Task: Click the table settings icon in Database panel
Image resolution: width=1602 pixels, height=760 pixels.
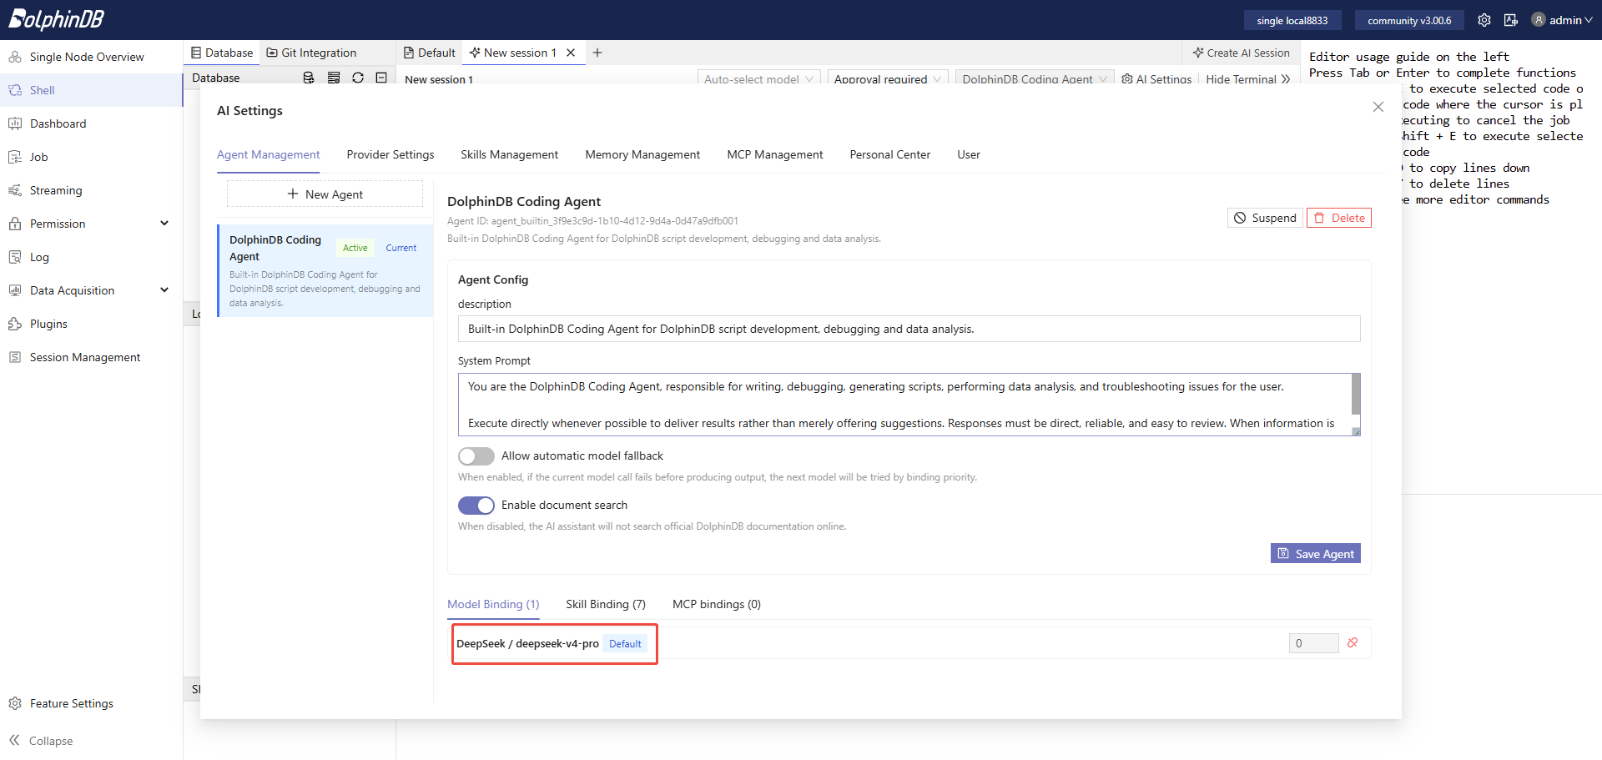Action: coord(334,78)
